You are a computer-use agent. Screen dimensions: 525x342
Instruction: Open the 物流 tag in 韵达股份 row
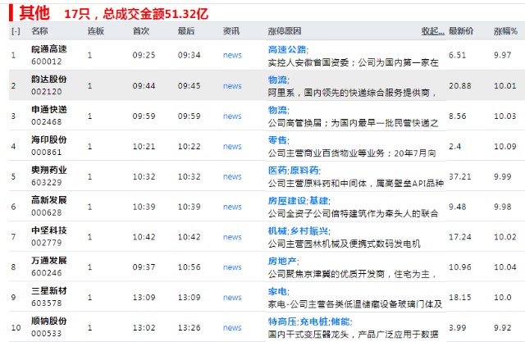[x=277, y=80]
